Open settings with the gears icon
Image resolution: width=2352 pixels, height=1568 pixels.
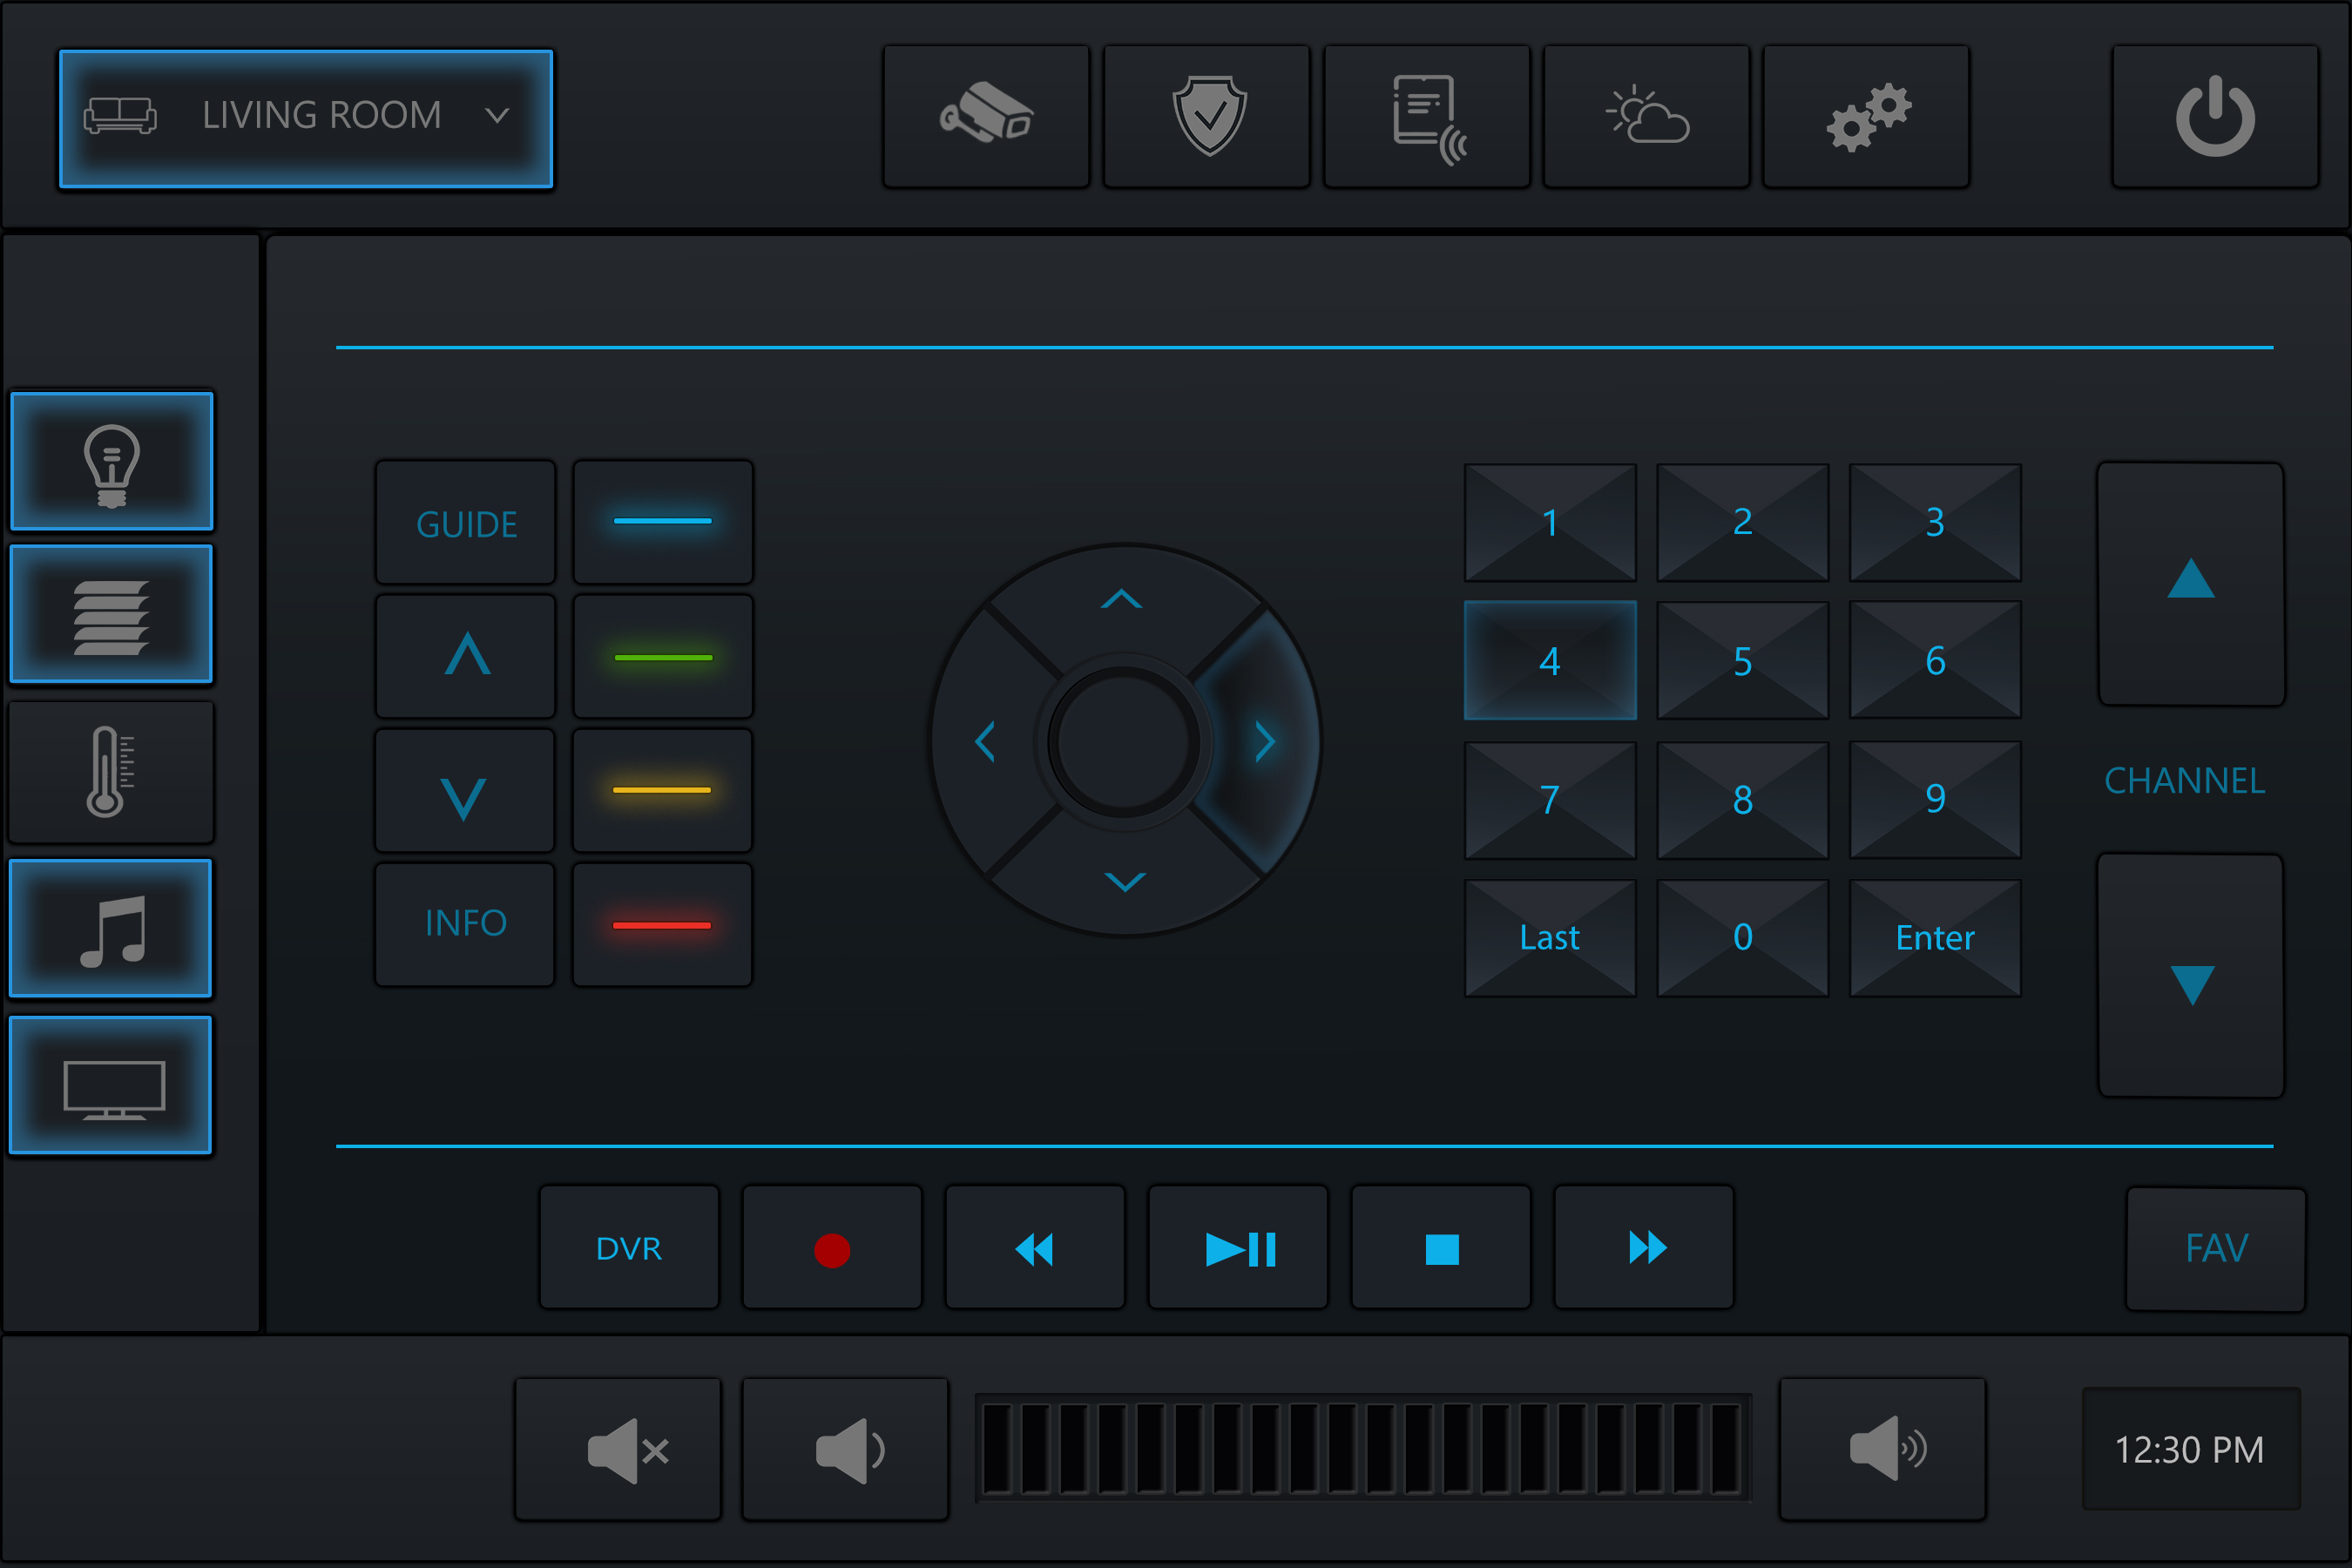(x=1866, y=116)
